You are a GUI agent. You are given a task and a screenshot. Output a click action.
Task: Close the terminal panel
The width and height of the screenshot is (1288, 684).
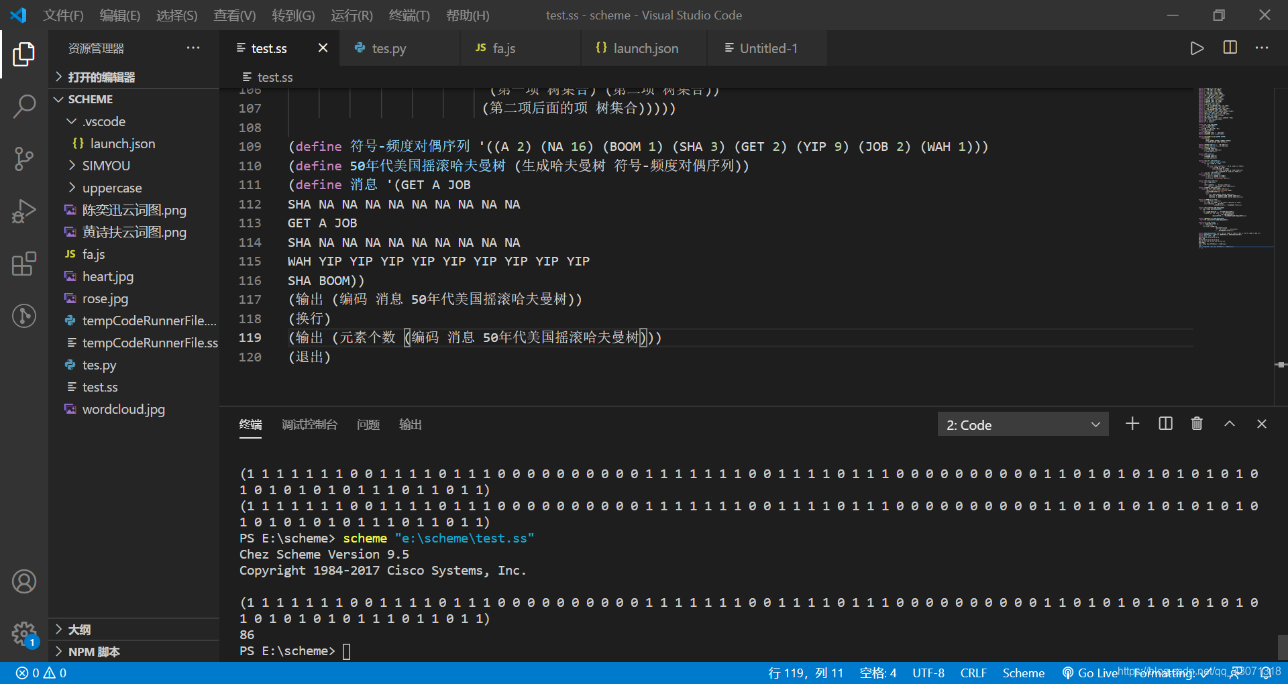(1262, 424)
